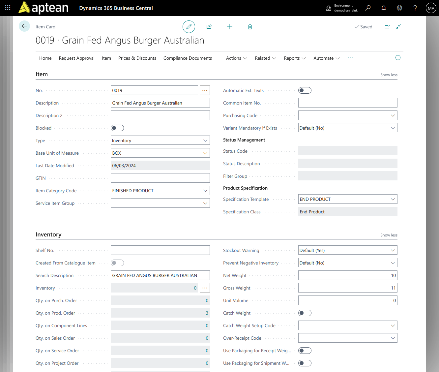Click the Net Weight field
The image size is (439, 372).
click(348, 275)
